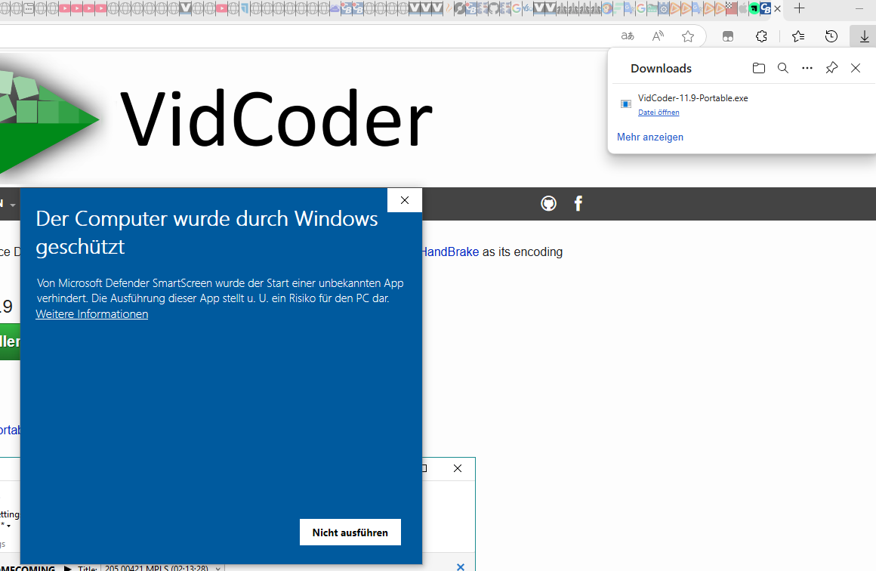Viewport: 876px width, 571px height.
Task: Open Weitere Informationen link in SmartScreen
Action: pyautogui.click(x=91, y=314)
